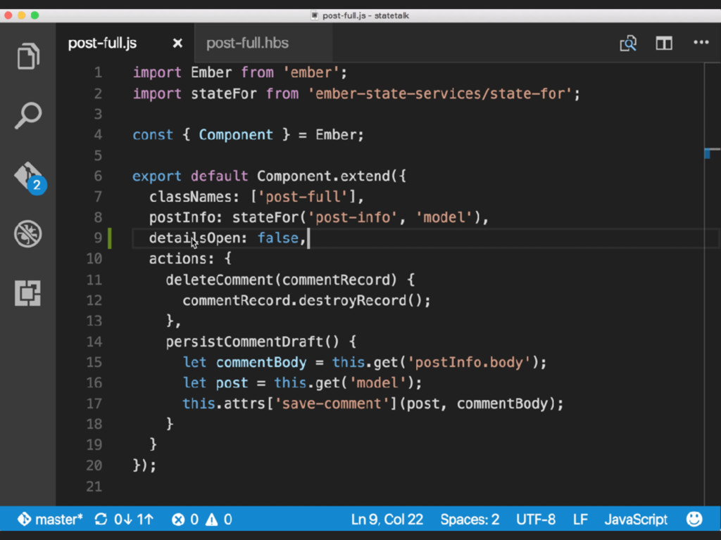The image size is (721, 540).
Task: Open the Explorer files view
Action: (x=28, y=56)
